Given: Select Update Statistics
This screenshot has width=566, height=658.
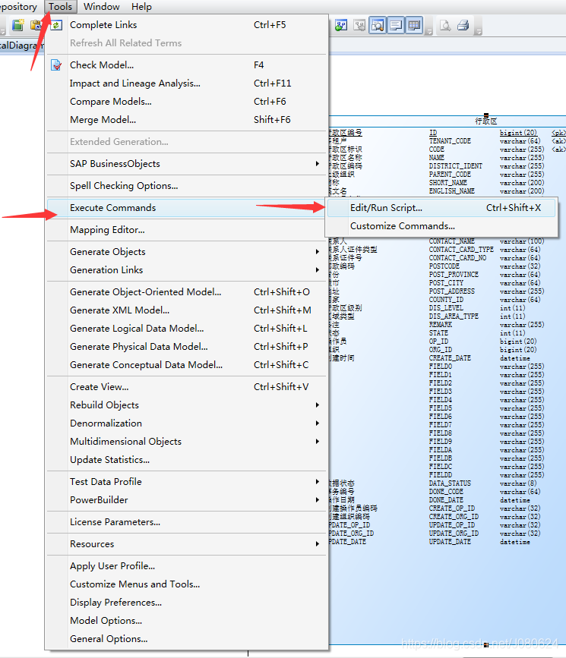Looking at the screenshot, I should click(x=187, y=460).
